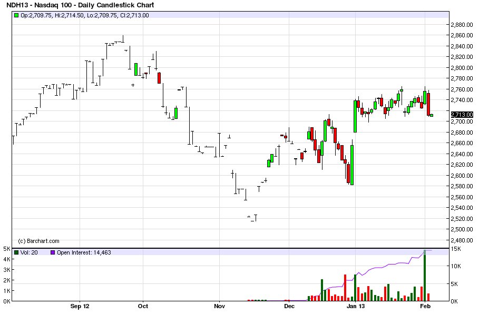This screenshot has width=479, height=315.
Task: Click the 'Open Interest: 14,463' label
Action: 84,252
